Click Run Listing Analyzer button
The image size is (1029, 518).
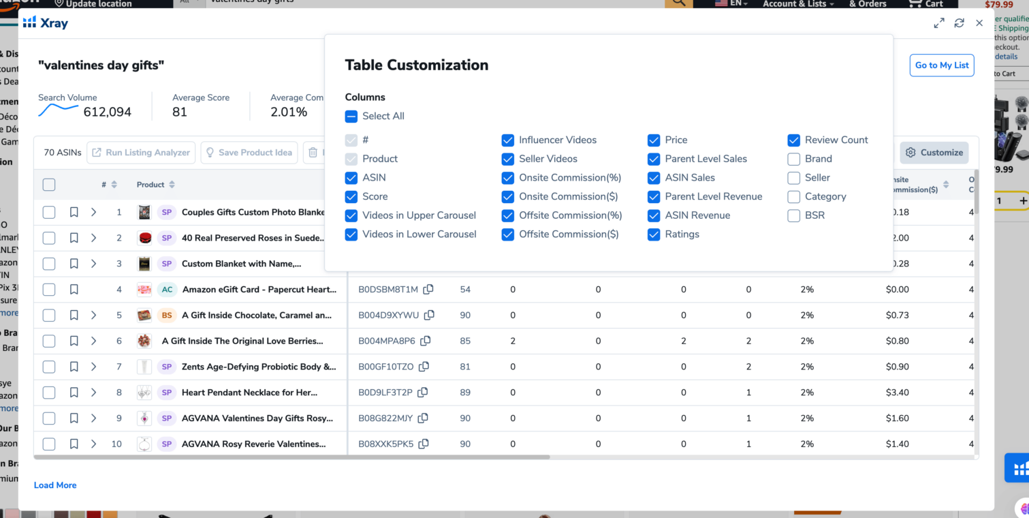point(141,153)
